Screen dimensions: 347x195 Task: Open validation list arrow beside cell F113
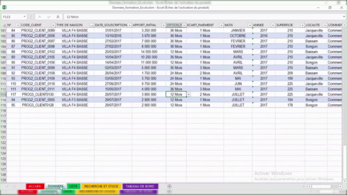coord(189,94)
